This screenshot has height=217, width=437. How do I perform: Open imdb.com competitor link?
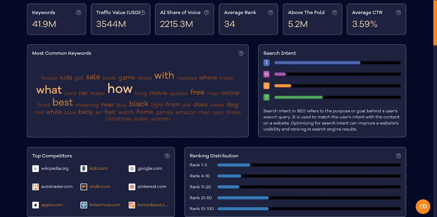coord(100,186)
